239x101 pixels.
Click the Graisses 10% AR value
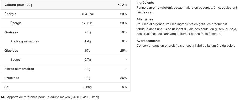click(x=123, y=32)
